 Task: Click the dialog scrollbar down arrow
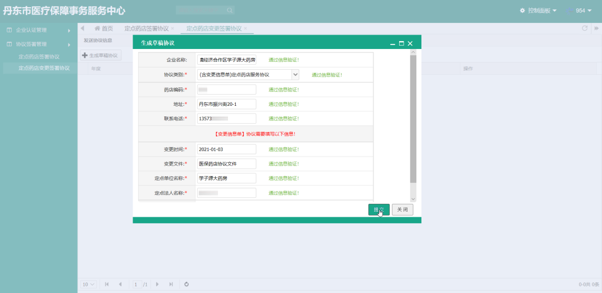(413, 199)
